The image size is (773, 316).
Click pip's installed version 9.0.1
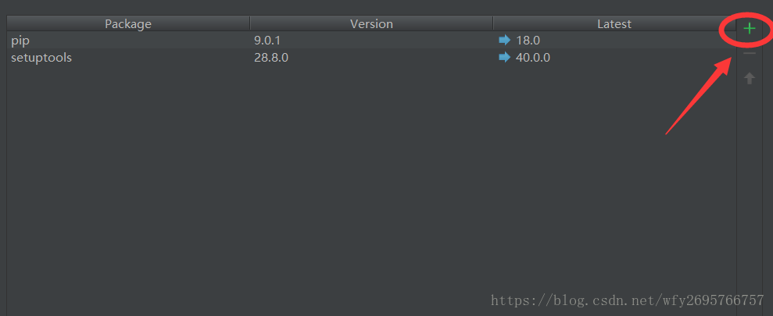(267, 40)
